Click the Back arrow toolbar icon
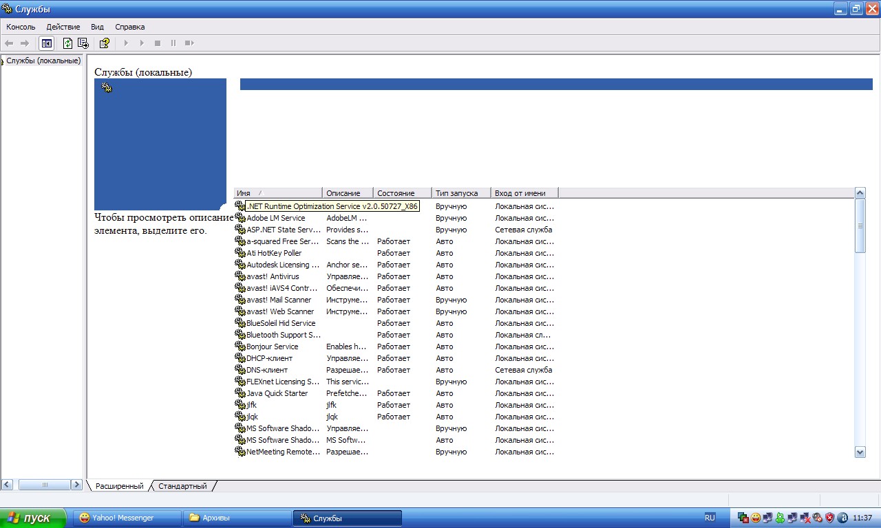881x528 pixels. click(x=9, y=43)
